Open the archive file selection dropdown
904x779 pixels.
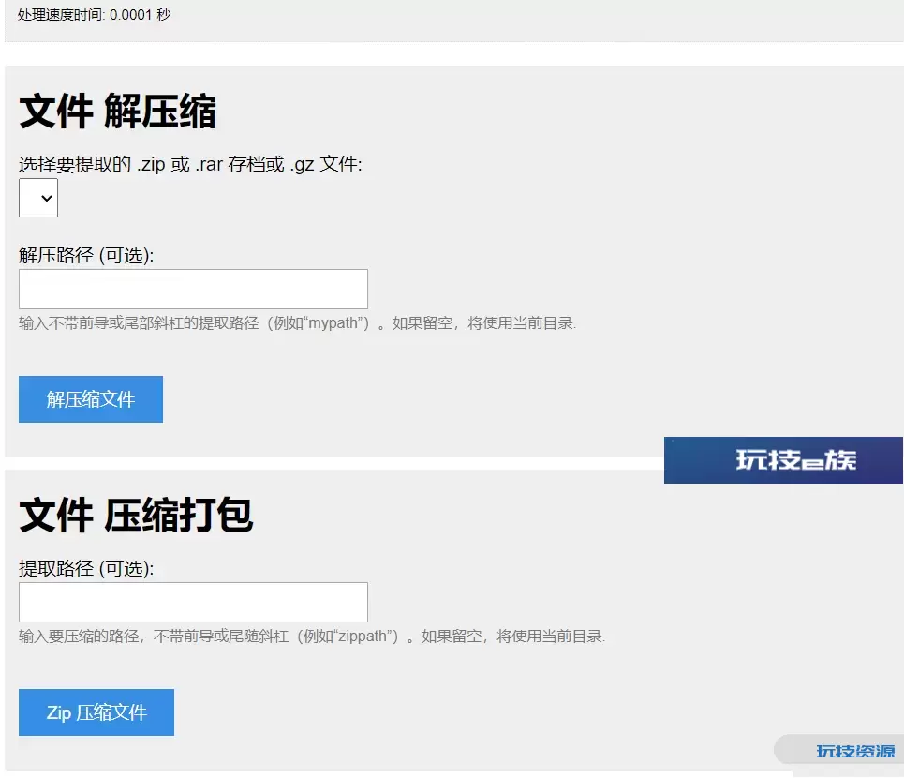pyautogui.click(x=38, y=199)
